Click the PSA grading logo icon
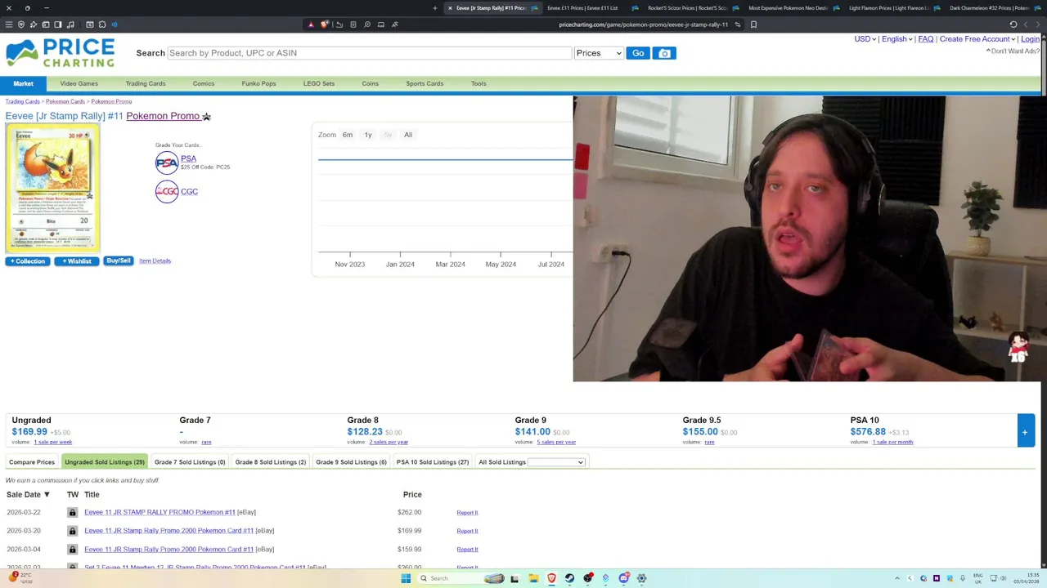 [167, 163]
